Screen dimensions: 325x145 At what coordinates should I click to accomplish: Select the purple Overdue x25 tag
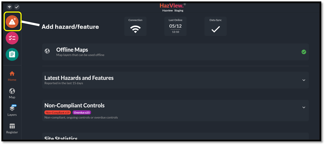[82, 113]
